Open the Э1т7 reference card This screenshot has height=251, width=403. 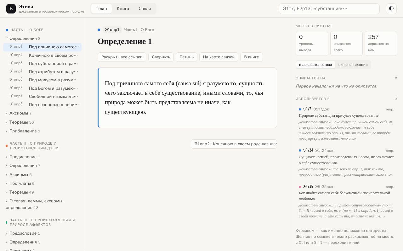coord(346,124)
